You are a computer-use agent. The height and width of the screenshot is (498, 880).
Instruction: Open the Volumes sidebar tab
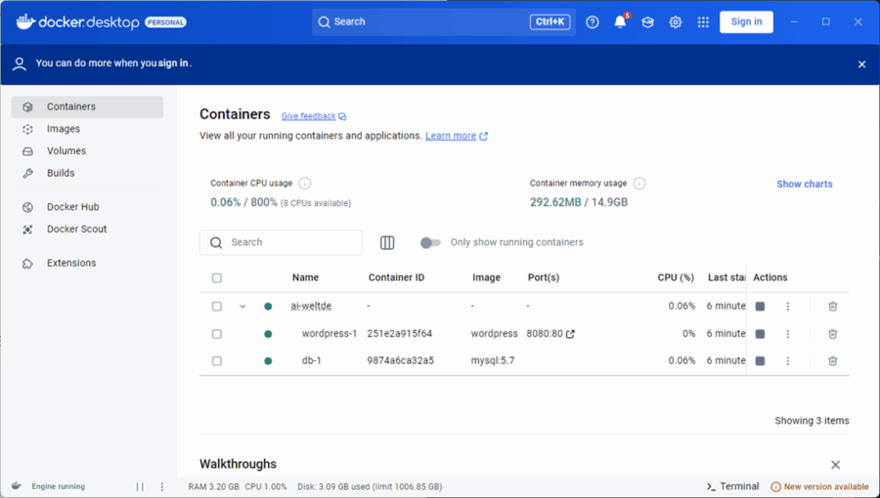(88, 150)
